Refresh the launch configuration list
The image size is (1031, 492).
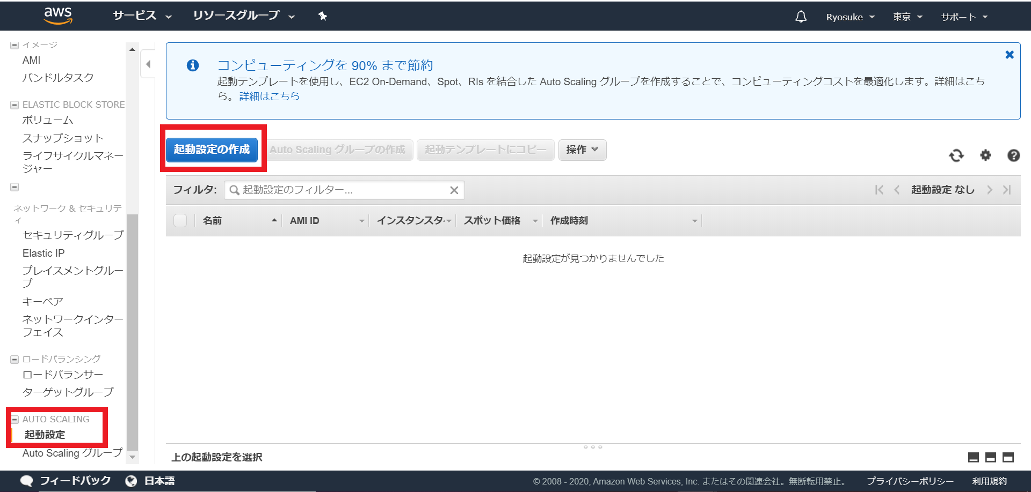(956, 155)
